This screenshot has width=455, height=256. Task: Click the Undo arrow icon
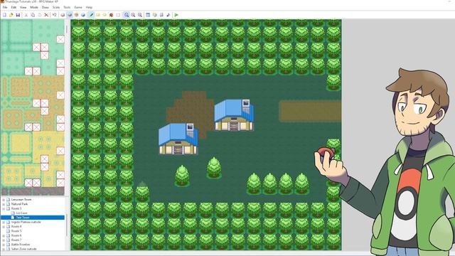[54, 15]
